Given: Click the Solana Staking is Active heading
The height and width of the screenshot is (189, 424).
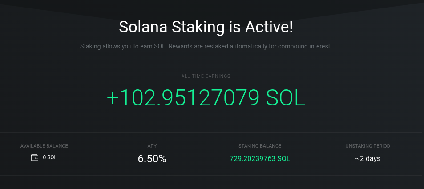Looking at the screenshot, I should click(206, 27).
